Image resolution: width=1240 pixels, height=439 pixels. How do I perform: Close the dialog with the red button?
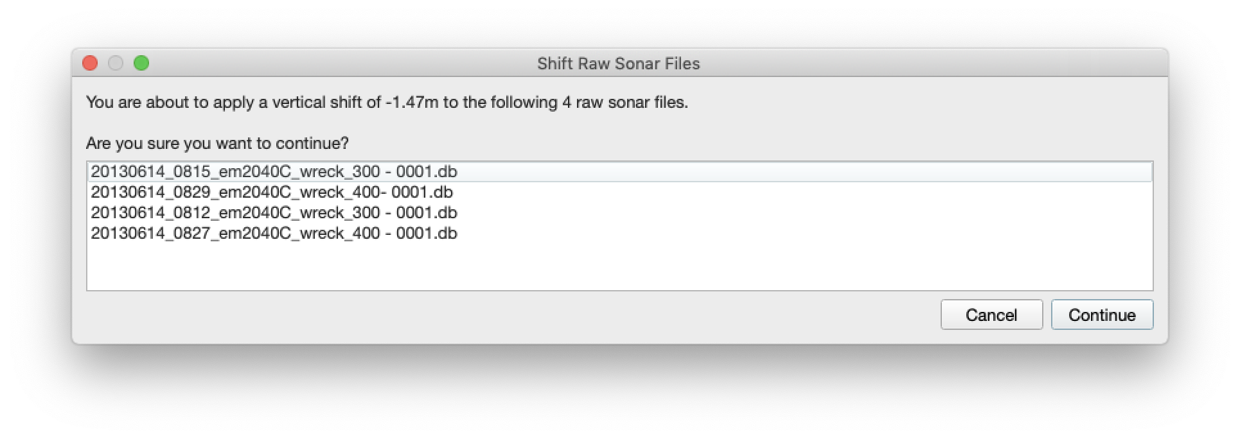tap(90, 63)
